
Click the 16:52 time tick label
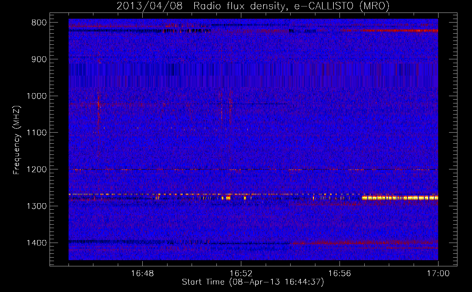pos(241,274)
